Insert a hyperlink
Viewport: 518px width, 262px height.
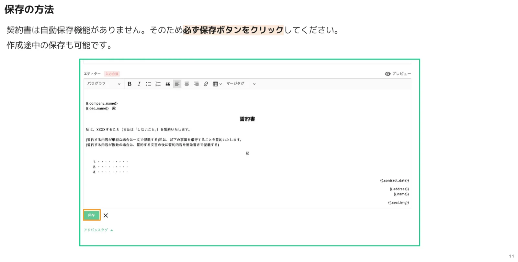click(x=206, y=84)
